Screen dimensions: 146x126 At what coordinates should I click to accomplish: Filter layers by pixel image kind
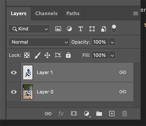coord(58,29)
